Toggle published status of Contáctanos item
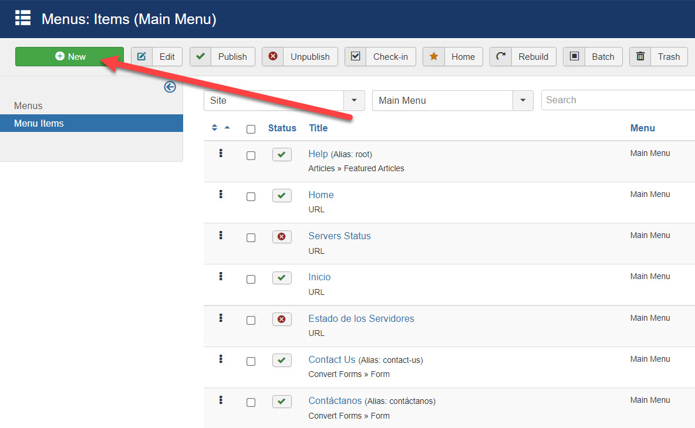 click(282, 402)
